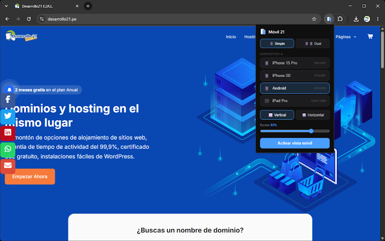Click the Desarrollo 21 site logo
The height and width of the screenshot is (241, 385).
pyautogui.click(x=21, y=36)
